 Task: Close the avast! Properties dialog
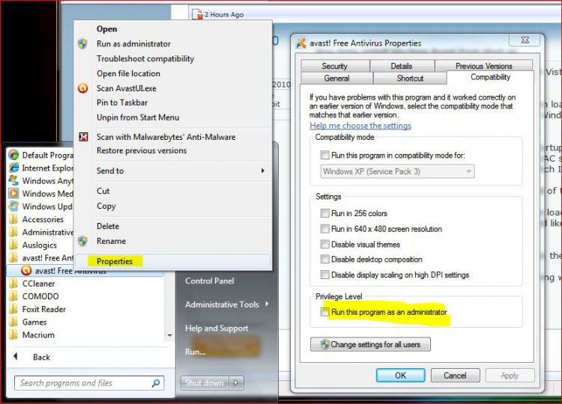(525, 40)
